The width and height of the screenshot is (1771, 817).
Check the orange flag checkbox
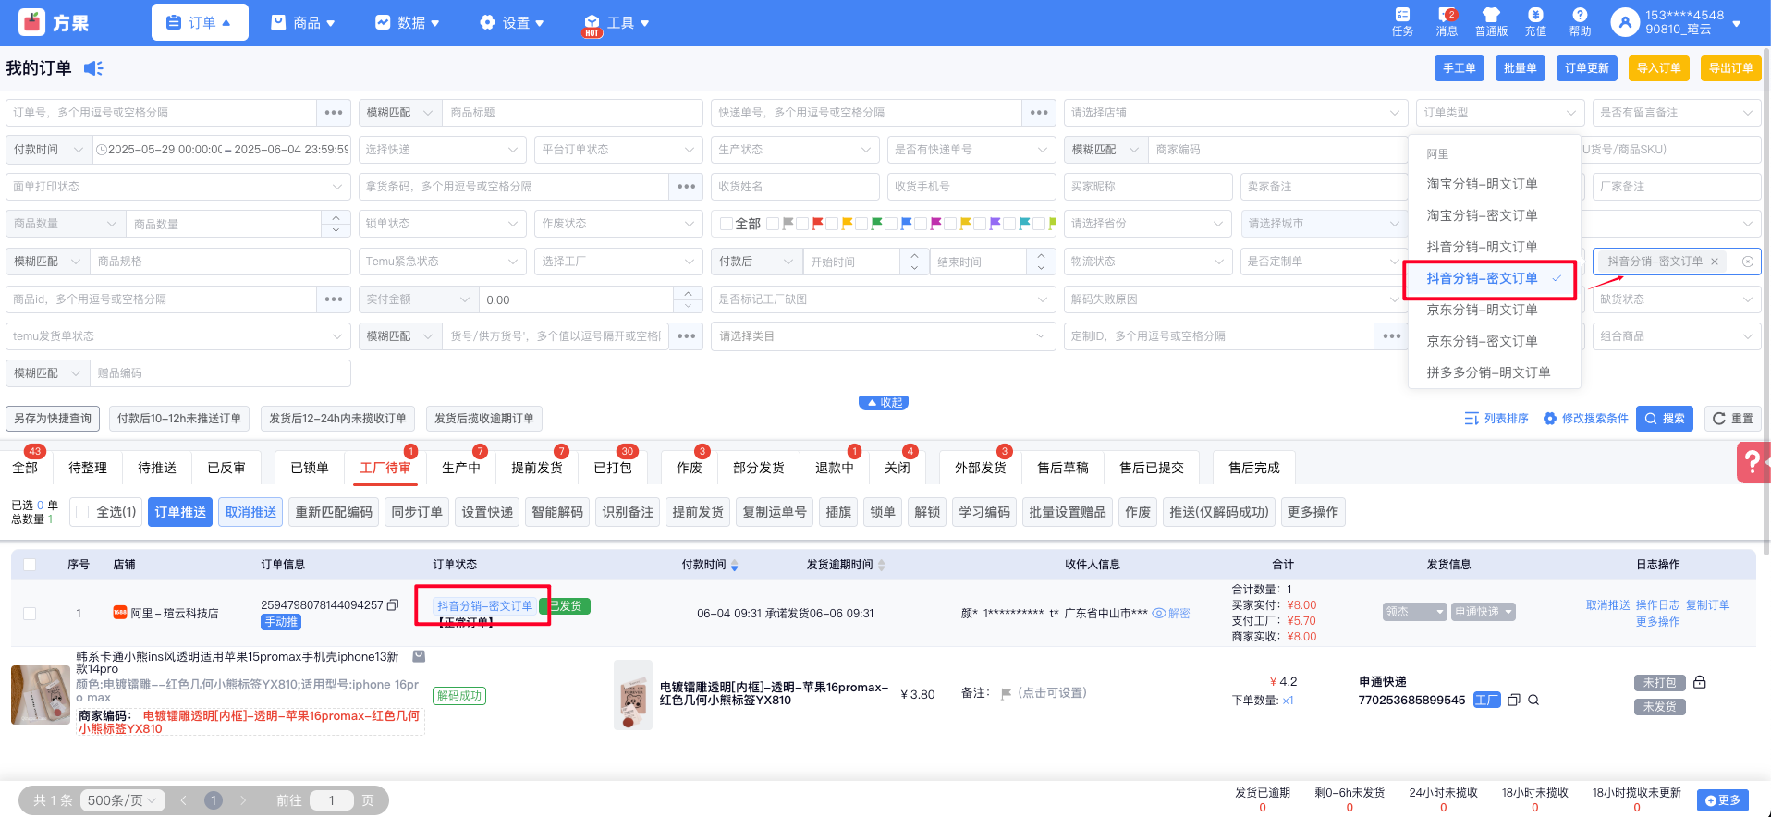point(832,224)
